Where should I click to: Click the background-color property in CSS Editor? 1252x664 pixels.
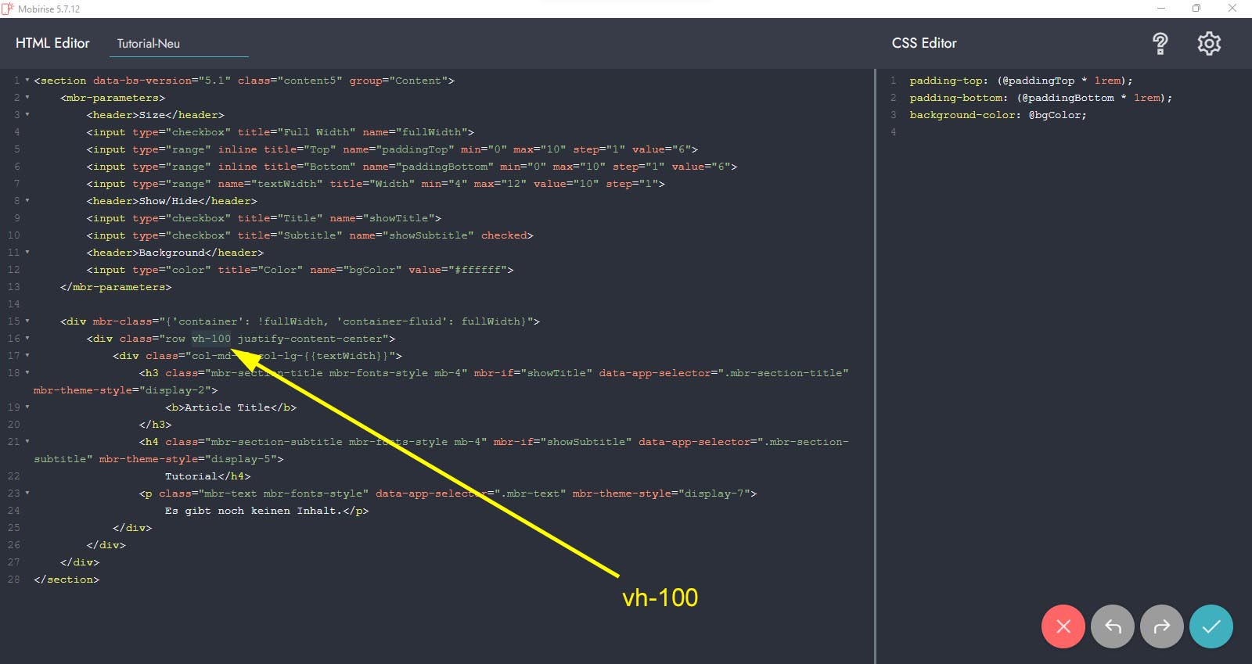[962, 115]
